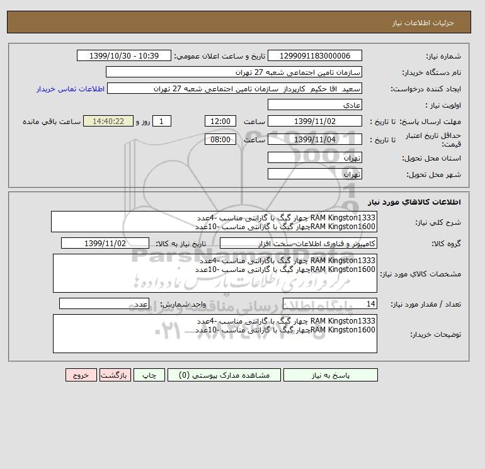Click the announcement date field 1399/10/30 - 10:39
This screenshot has height=469, width=485.
[x=123, y=55]
